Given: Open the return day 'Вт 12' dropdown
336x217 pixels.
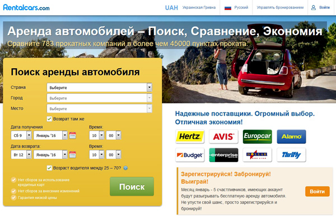Looking at the screenshot, I should tap(21, 155).
